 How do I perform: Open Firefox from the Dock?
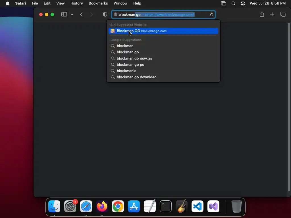[102, 206]
